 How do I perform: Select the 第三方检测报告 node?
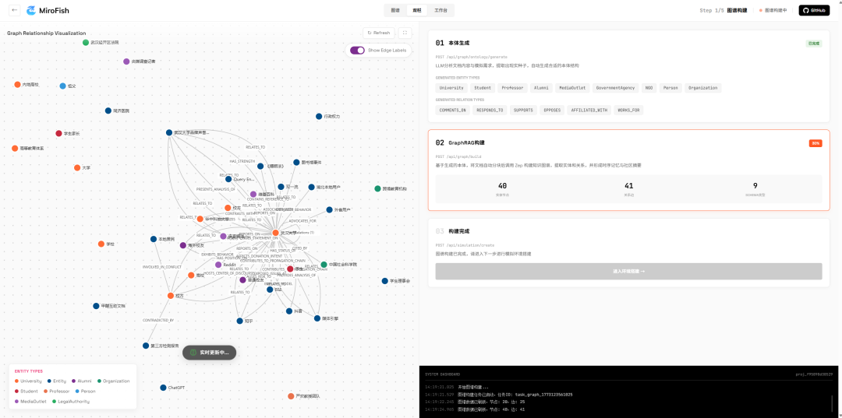146,346
